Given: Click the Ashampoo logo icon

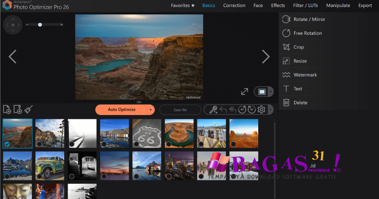Looking at the screenshot, I should [x=7, y=5].
